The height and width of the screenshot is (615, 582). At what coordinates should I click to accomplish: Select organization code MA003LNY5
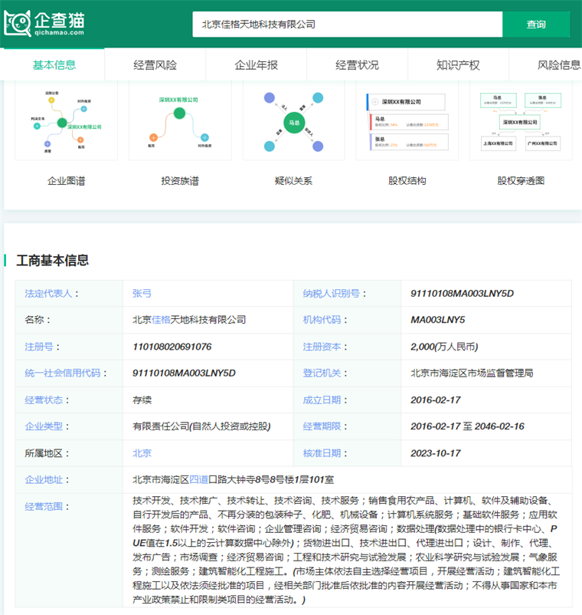(x=437, y=320)
